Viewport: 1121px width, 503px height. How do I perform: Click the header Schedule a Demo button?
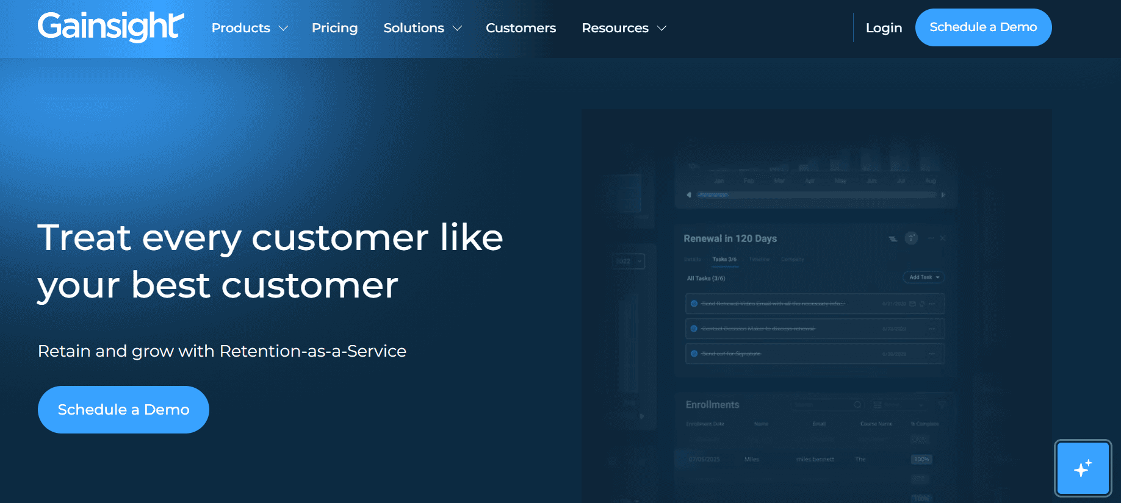pyautogui.click(x=983, y=27)
